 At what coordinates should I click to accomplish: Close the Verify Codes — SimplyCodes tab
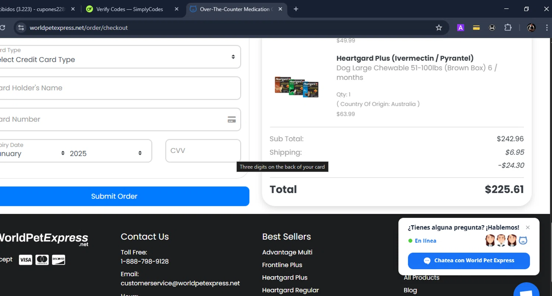tap(177, 9)
